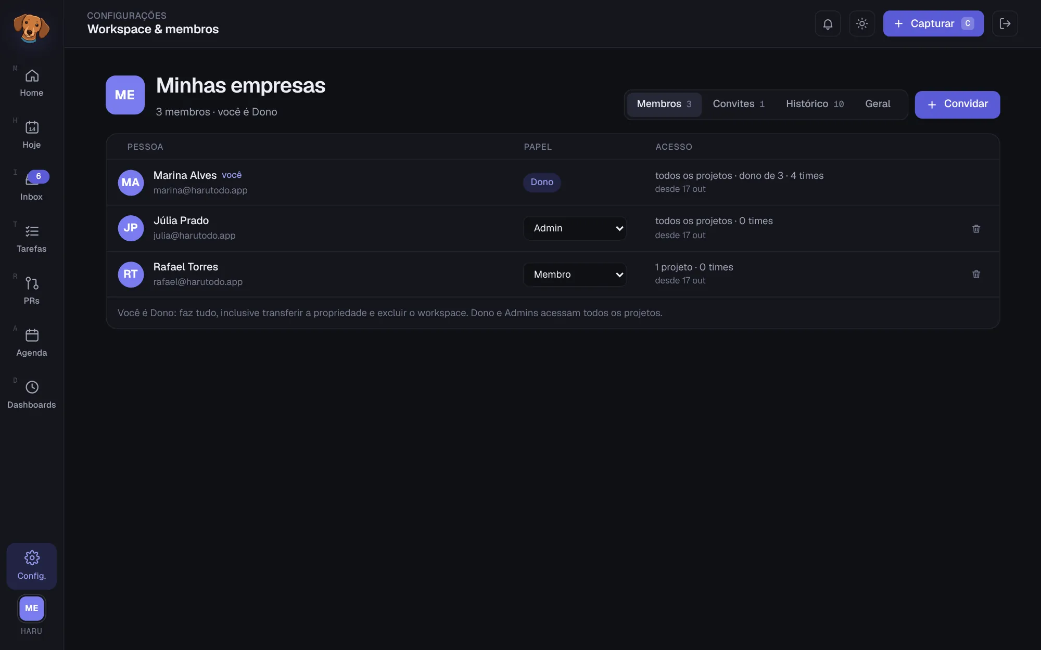Click the name Marina Alves
1041x650 pixels.
pyautogui.click(x=185, y=176)
